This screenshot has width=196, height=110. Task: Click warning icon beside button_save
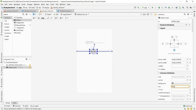pyautogui.click(x=30, y=68)
